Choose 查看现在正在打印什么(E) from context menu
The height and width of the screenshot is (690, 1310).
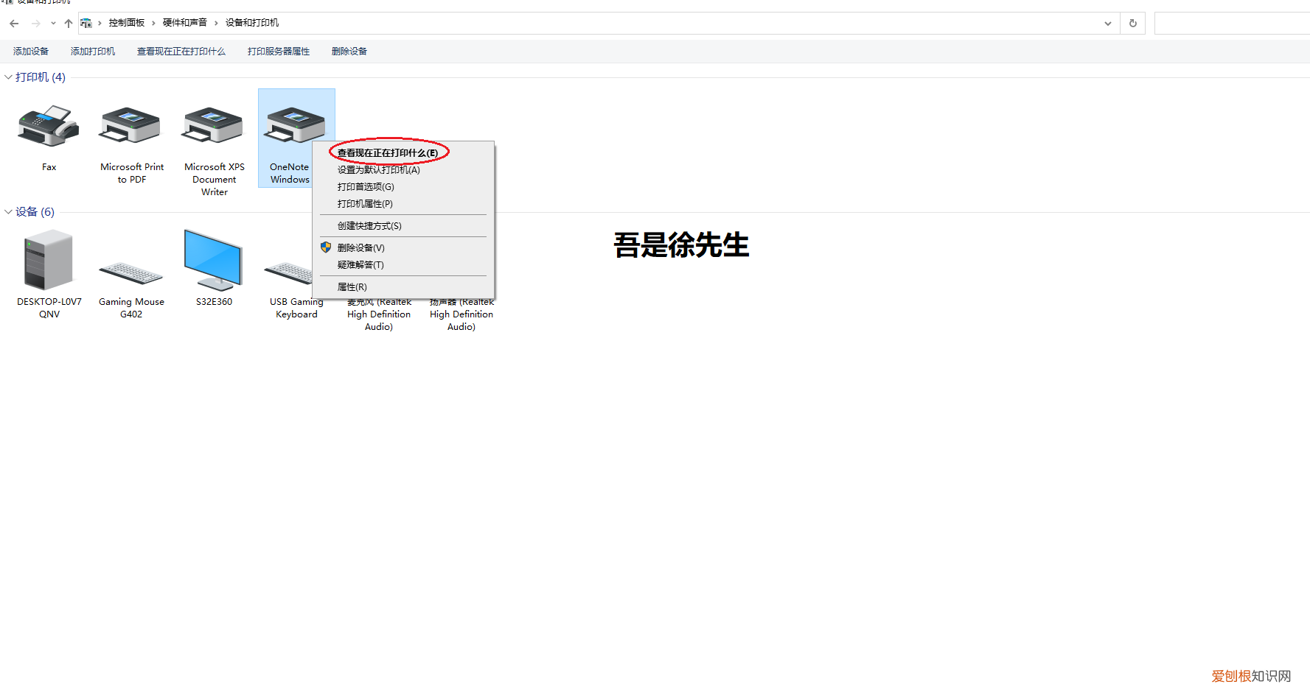click(x=386, y=152)
